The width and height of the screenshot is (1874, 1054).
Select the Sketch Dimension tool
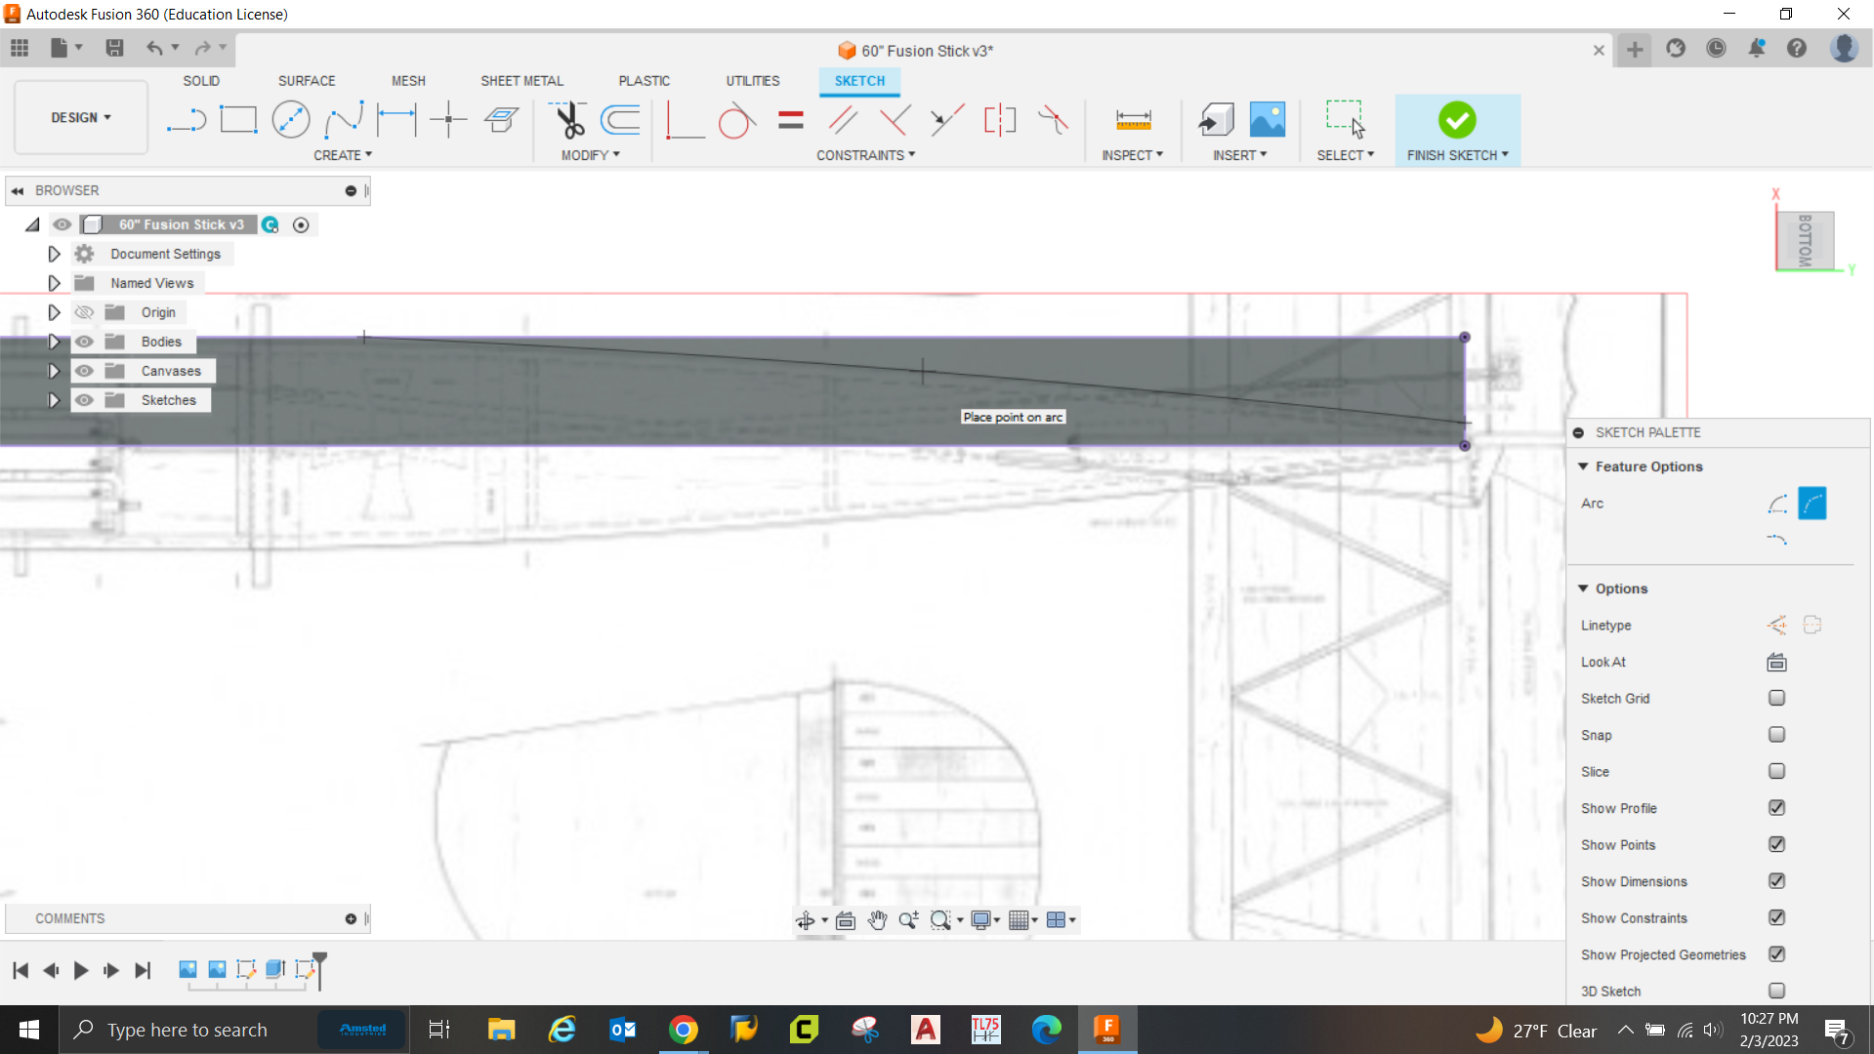(x=396, y=120)
